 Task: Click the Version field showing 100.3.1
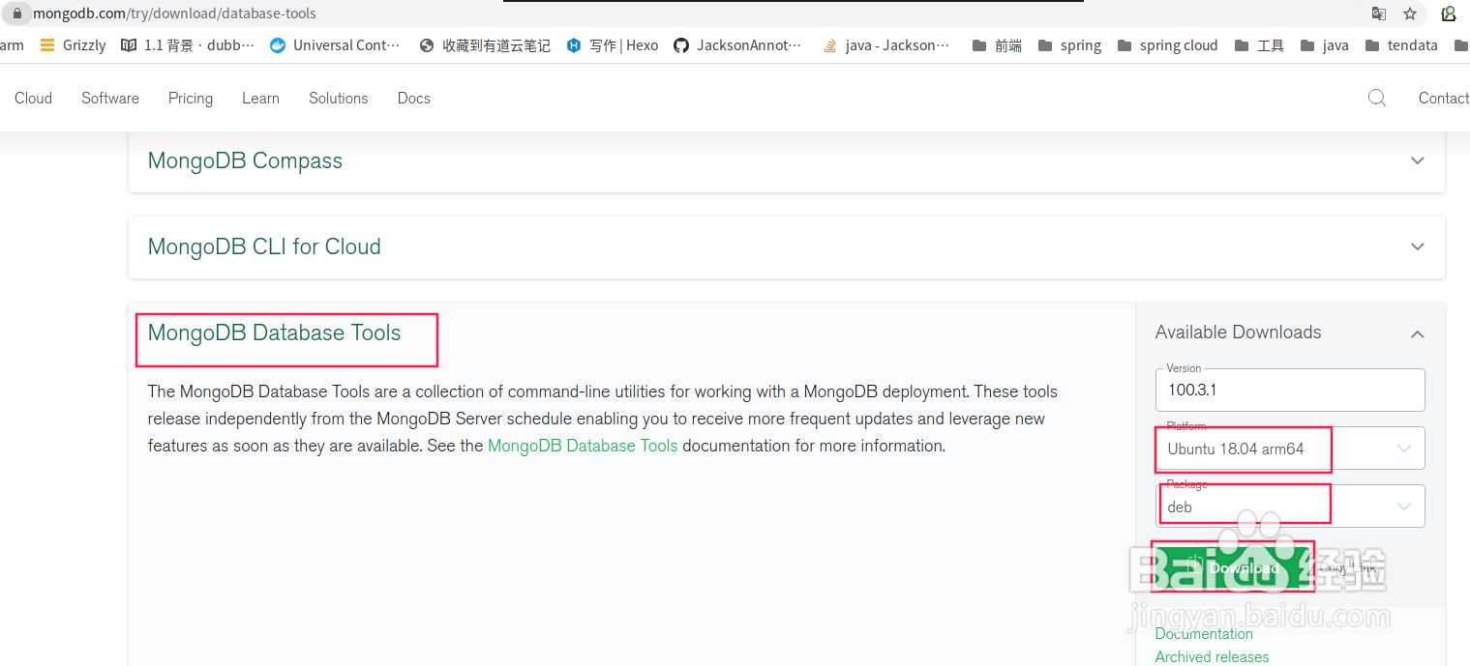[1290, 390]
